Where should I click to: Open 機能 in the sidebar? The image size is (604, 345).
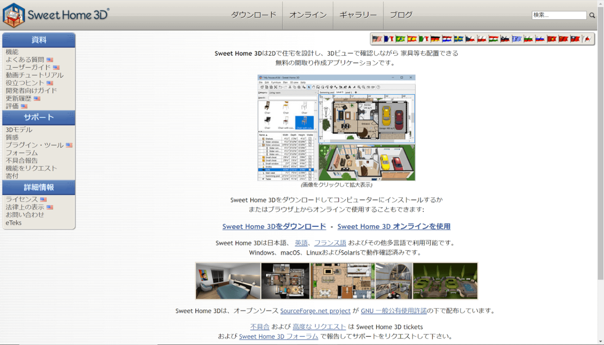coord(12,52)
